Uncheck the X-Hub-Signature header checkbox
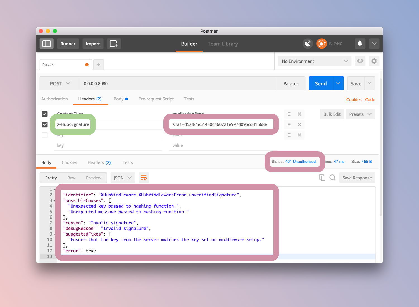Screen dimensions: 419x307 click(x=45, y=124)
